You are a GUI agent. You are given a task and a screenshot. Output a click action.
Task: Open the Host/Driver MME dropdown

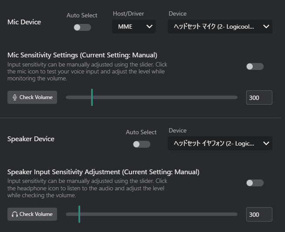click(134, 27)
